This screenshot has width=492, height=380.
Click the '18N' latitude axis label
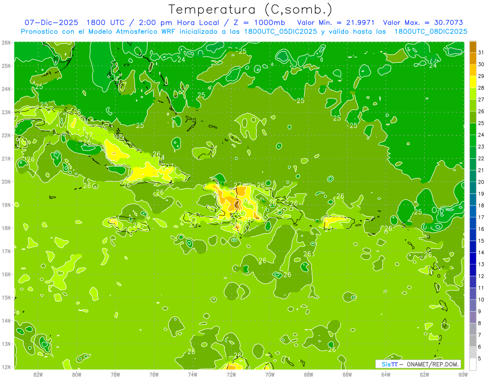click(6, 228)
